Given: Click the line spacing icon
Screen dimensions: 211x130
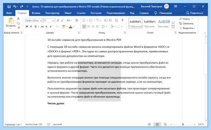Looking at the screenshot, I should [103, 26].
